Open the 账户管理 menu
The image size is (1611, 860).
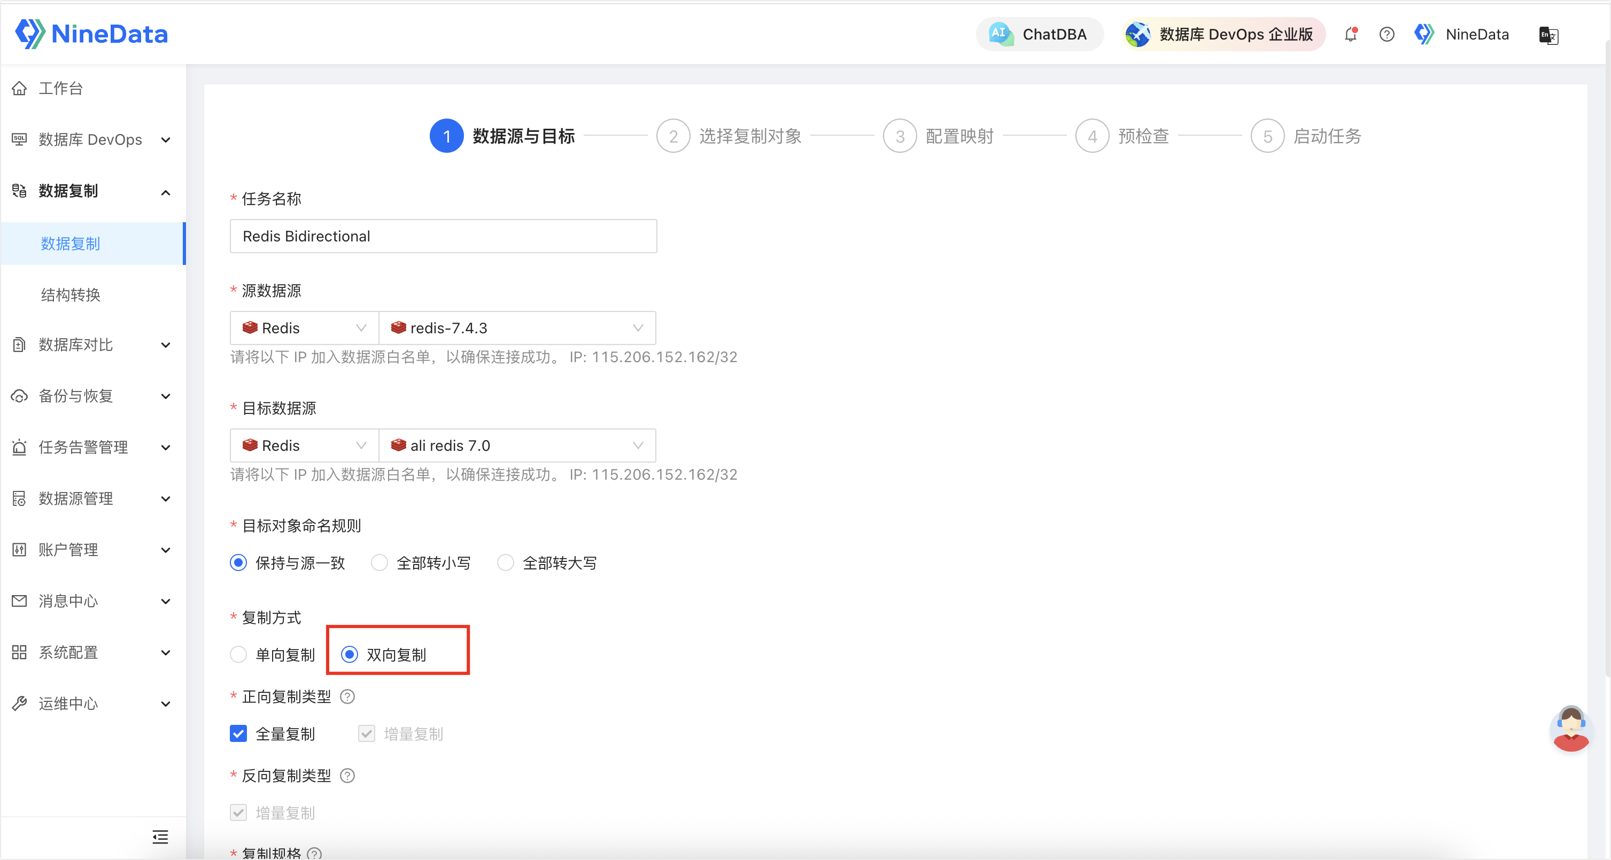[93, 549]
